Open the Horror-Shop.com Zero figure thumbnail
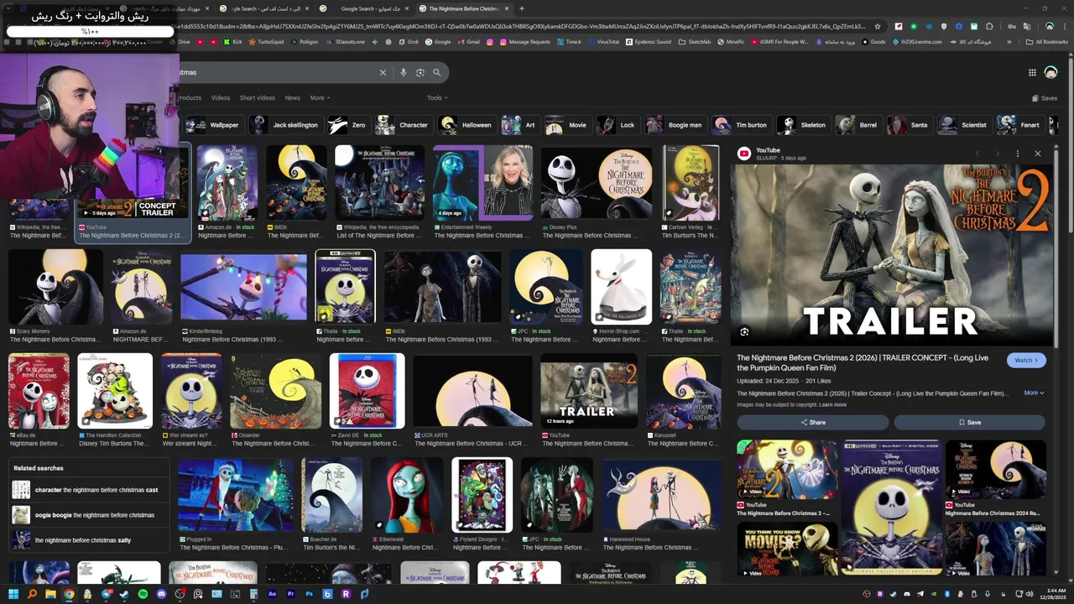Screen dimensions: 1074x604 coord(622,287)
